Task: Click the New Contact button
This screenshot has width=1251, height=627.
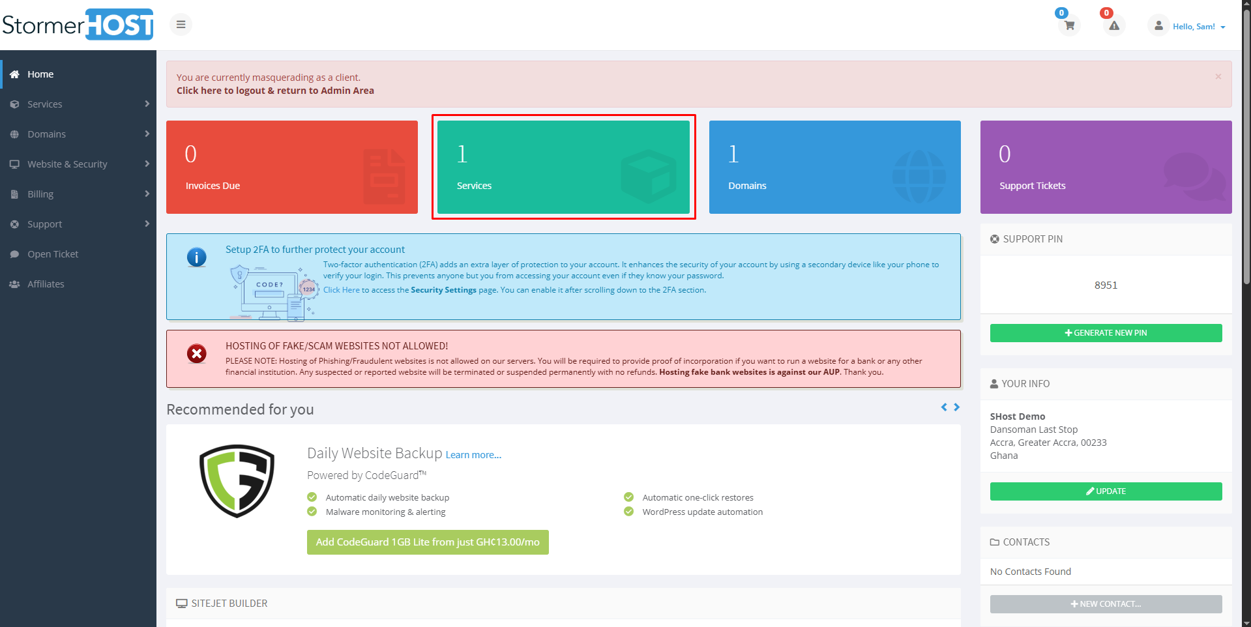Action: pyautogui.click(x=1106, y=604)
